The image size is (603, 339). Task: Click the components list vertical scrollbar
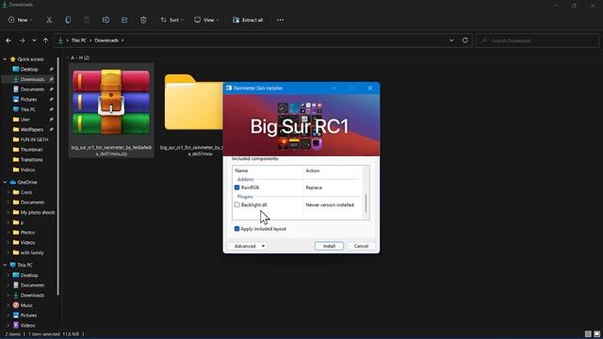point(367,203)
